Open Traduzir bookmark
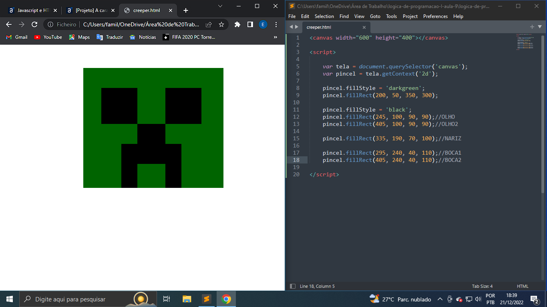Image resolution: width=547 pixels, height=307 pixels. point(110,37)
